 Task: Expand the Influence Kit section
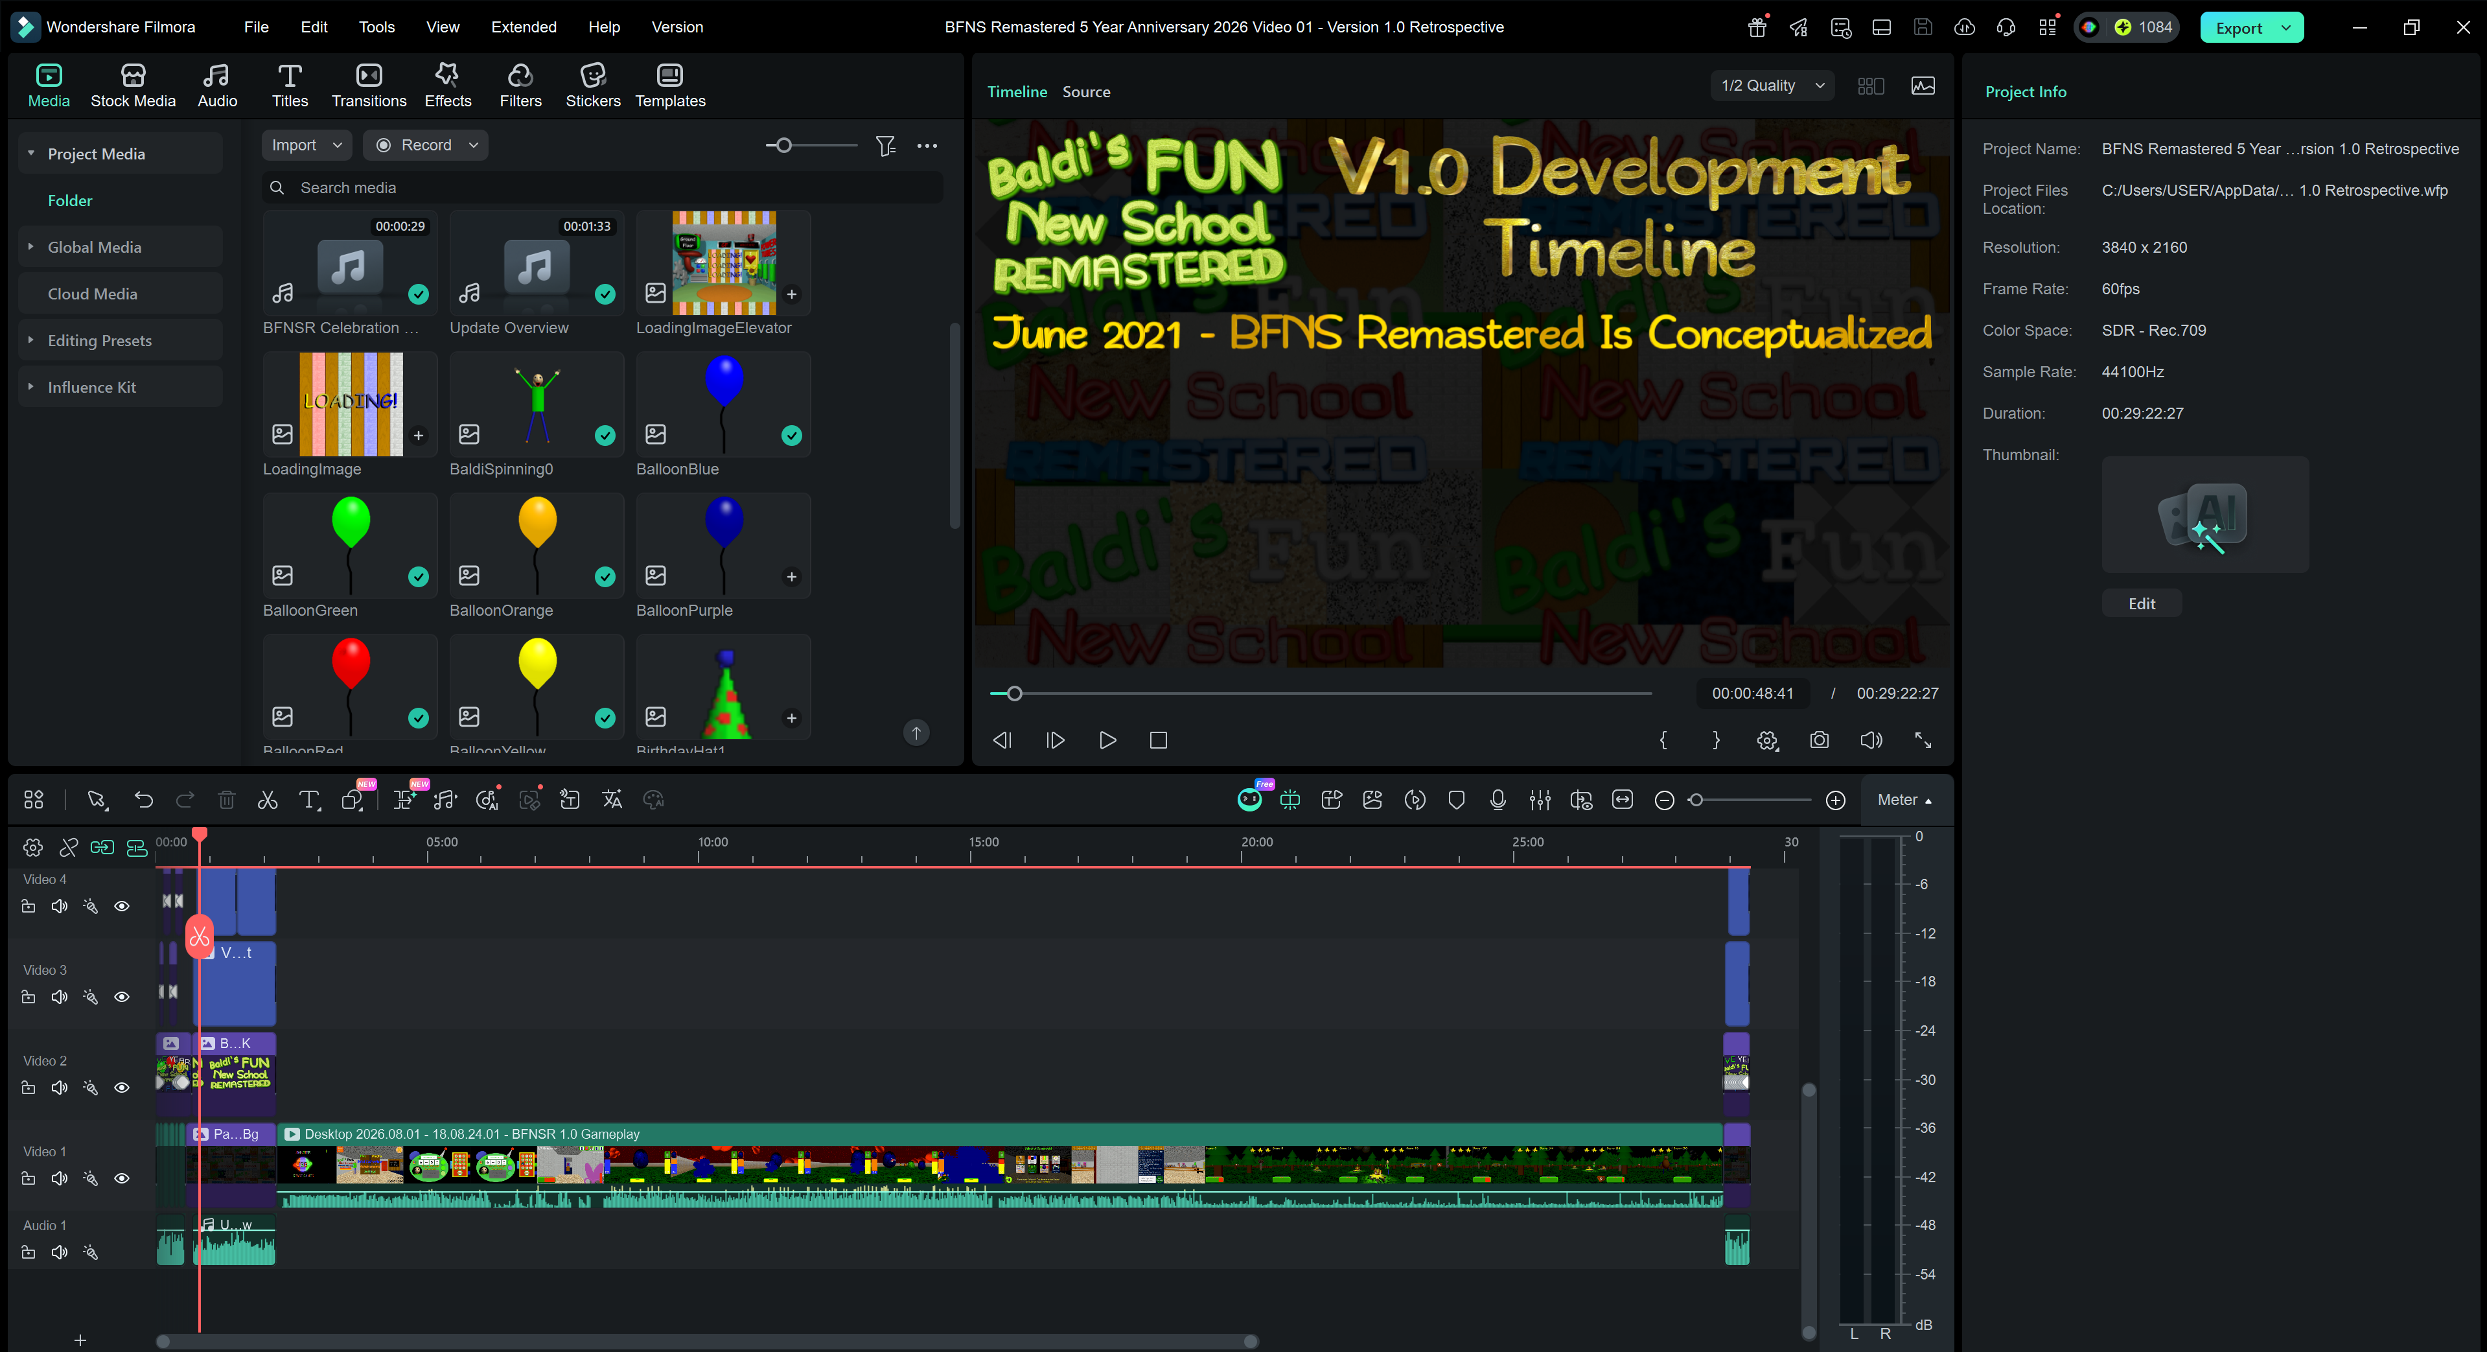(x=31, y=387)
